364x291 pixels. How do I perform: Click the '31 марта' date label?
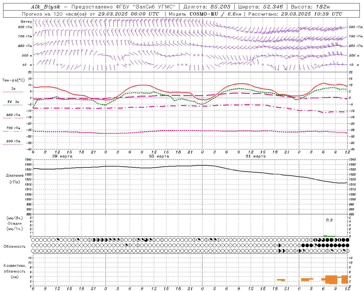pyautogui.click(x=256, y=156)
